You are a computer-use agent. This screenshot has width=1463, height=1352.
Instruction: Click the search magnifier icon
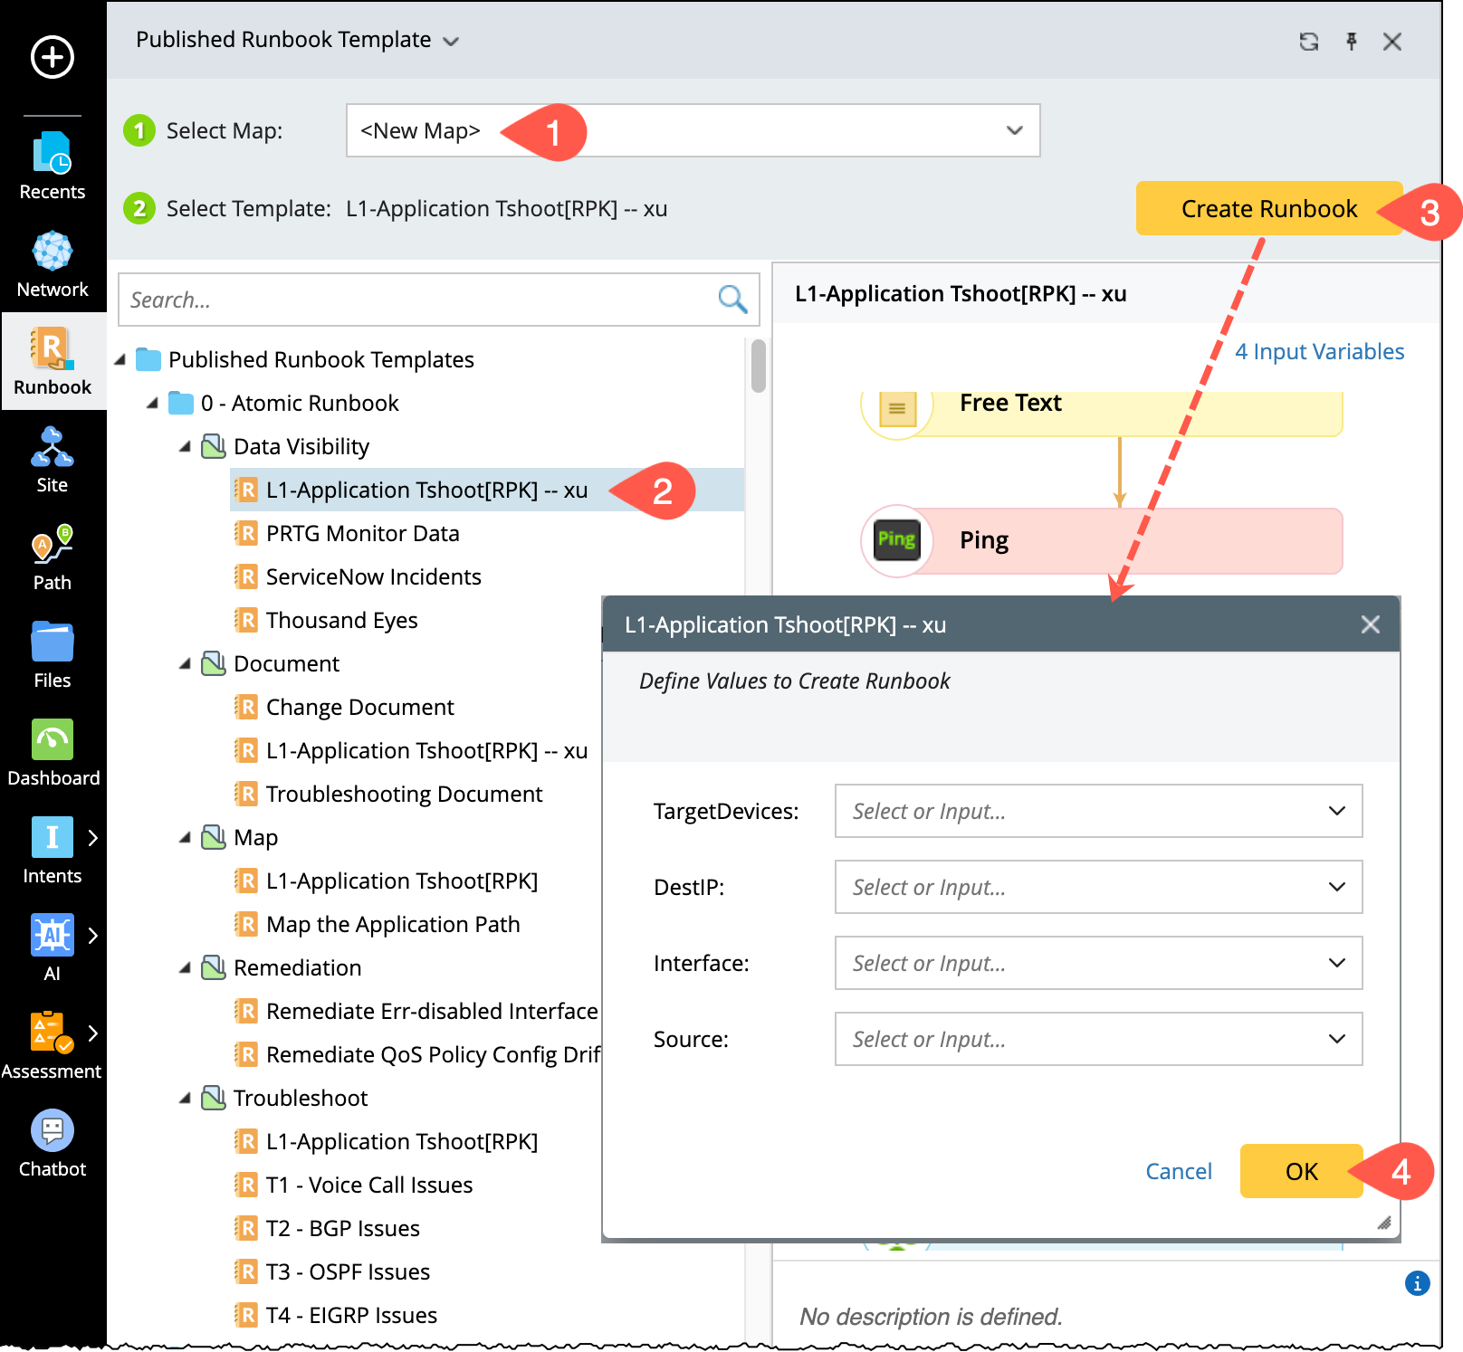[x=731, y=300]
